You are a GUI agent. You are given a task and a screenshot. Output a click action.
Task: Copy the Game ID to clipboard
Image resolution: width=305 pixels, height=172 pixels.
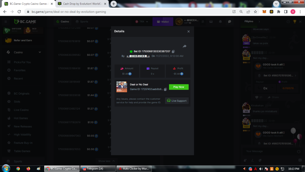(x=165, y=89)
